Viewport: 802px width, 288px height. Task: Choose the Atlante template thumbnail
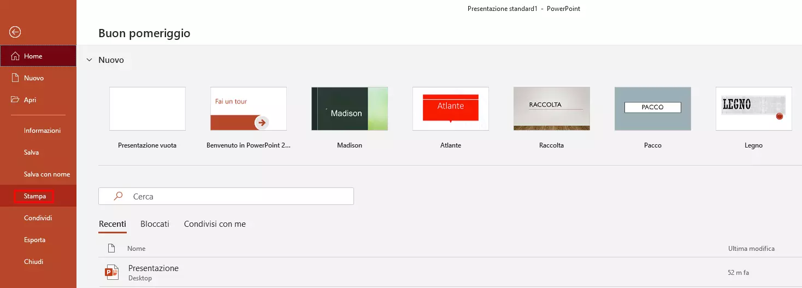pos(451,109)
